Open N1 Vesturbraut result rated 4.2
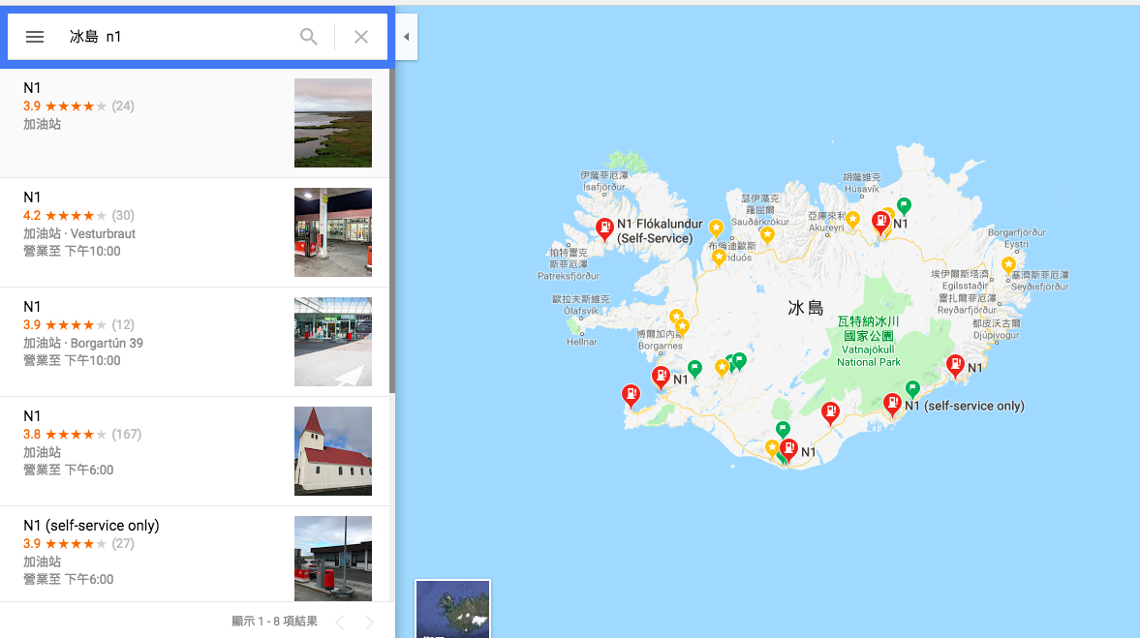The height and width of the screenshot is (638, 1140). tap(195, 232)
